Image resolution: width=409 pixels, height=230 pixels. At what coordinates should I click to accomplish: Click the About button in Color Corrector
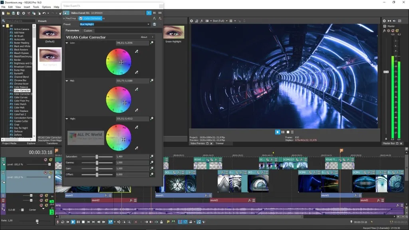point(144,37)
